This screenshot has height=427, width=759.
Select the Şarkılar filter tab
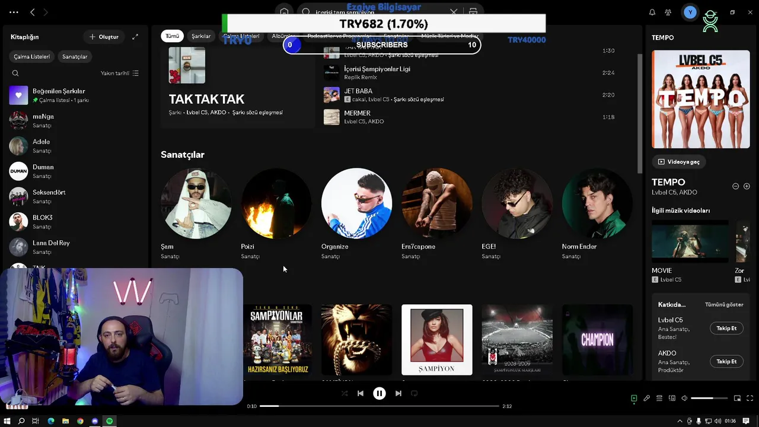pyautogui.click(x=201, y=36)
